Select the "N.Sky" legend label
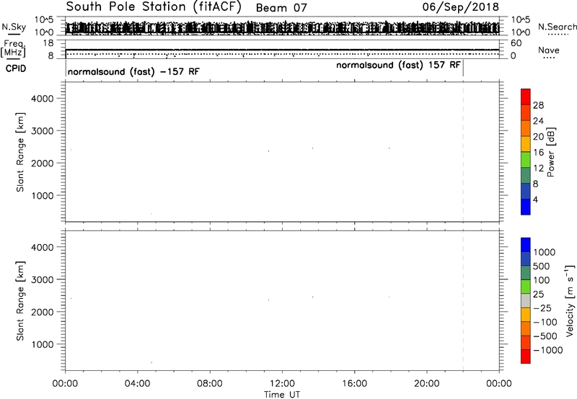 (14, 27)
